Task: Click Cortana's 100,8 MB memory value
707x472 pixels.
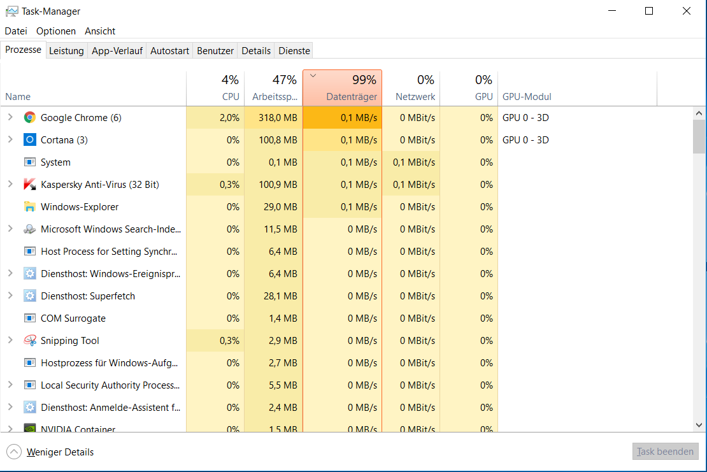Action: pyautogui.click(x=278, y=139)
